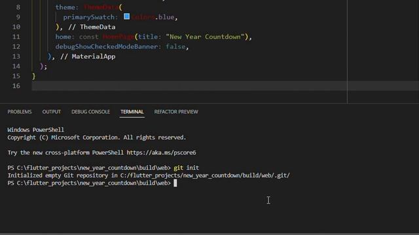The image size is (419, 235).
Task: Click the "false" value on line 12
Action: (x=175, y=46)
